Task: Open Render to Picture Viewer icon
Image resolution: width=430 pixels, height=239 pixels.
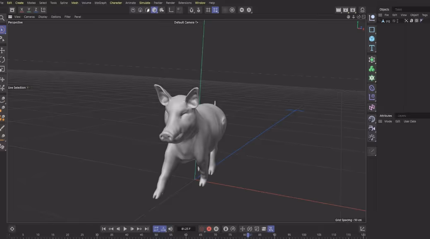Action: pyautogui.click(x=346, y=10)
